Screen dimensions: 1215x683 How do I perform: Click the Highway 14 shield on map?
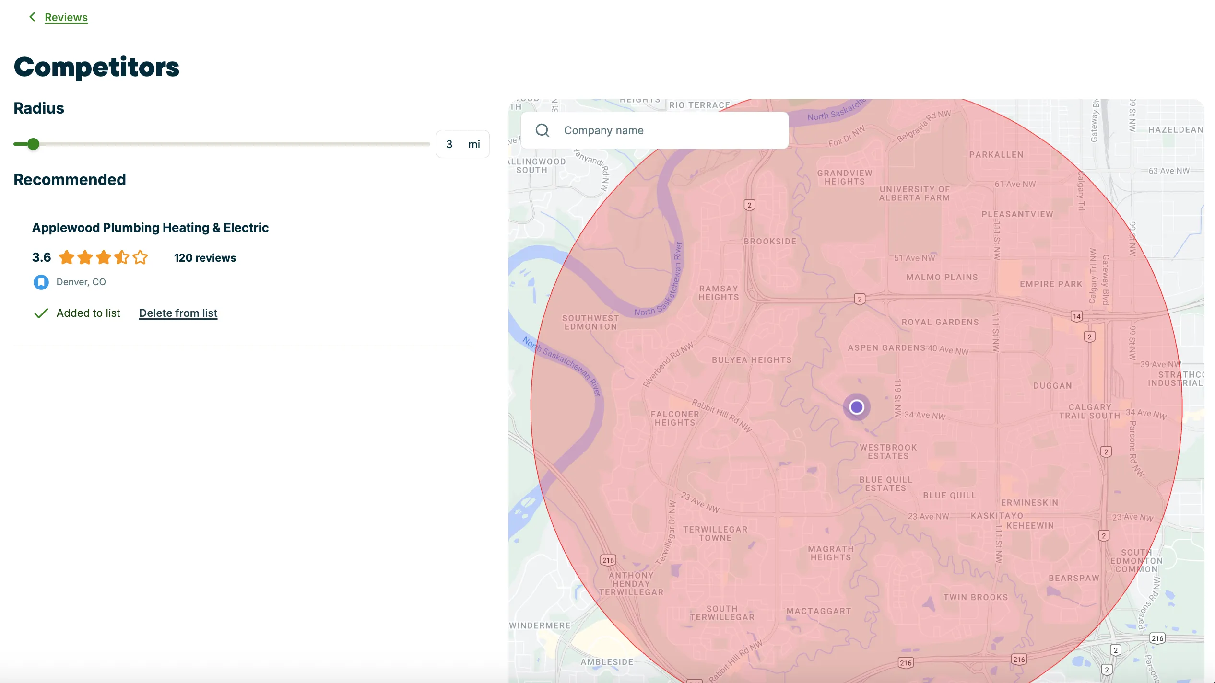[1077, 316]
